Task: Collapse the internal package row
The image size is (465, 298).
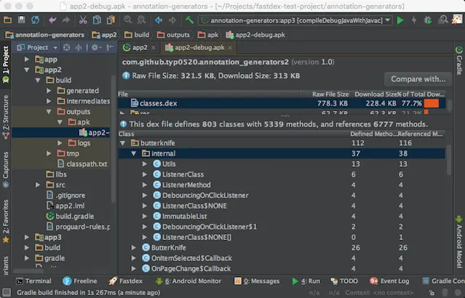Action: click(x=133, y=153)
